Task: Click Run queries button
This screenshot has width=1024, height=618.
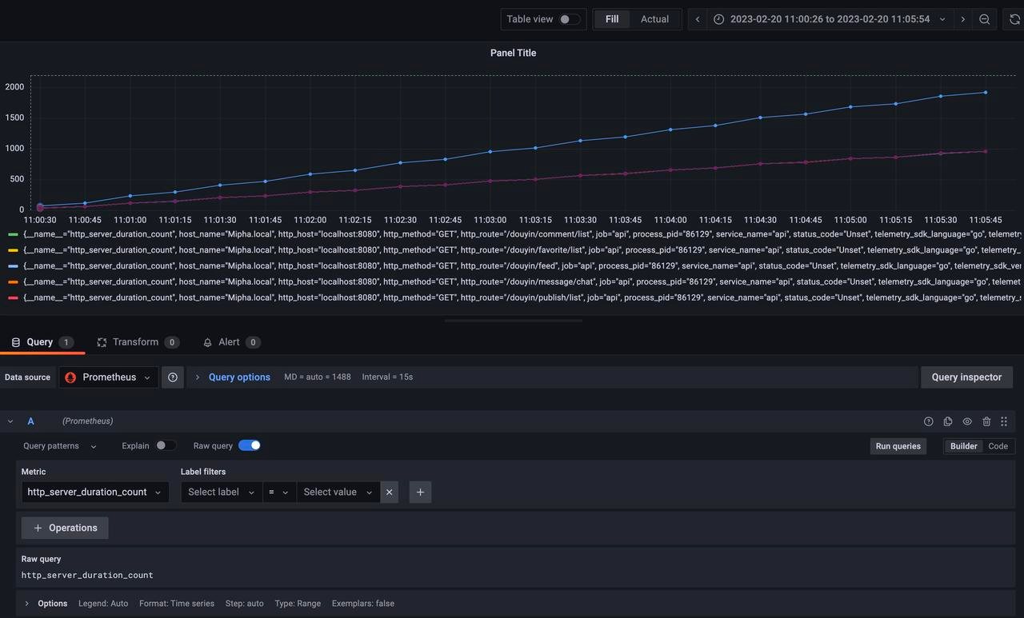Action: pos(898,446)
